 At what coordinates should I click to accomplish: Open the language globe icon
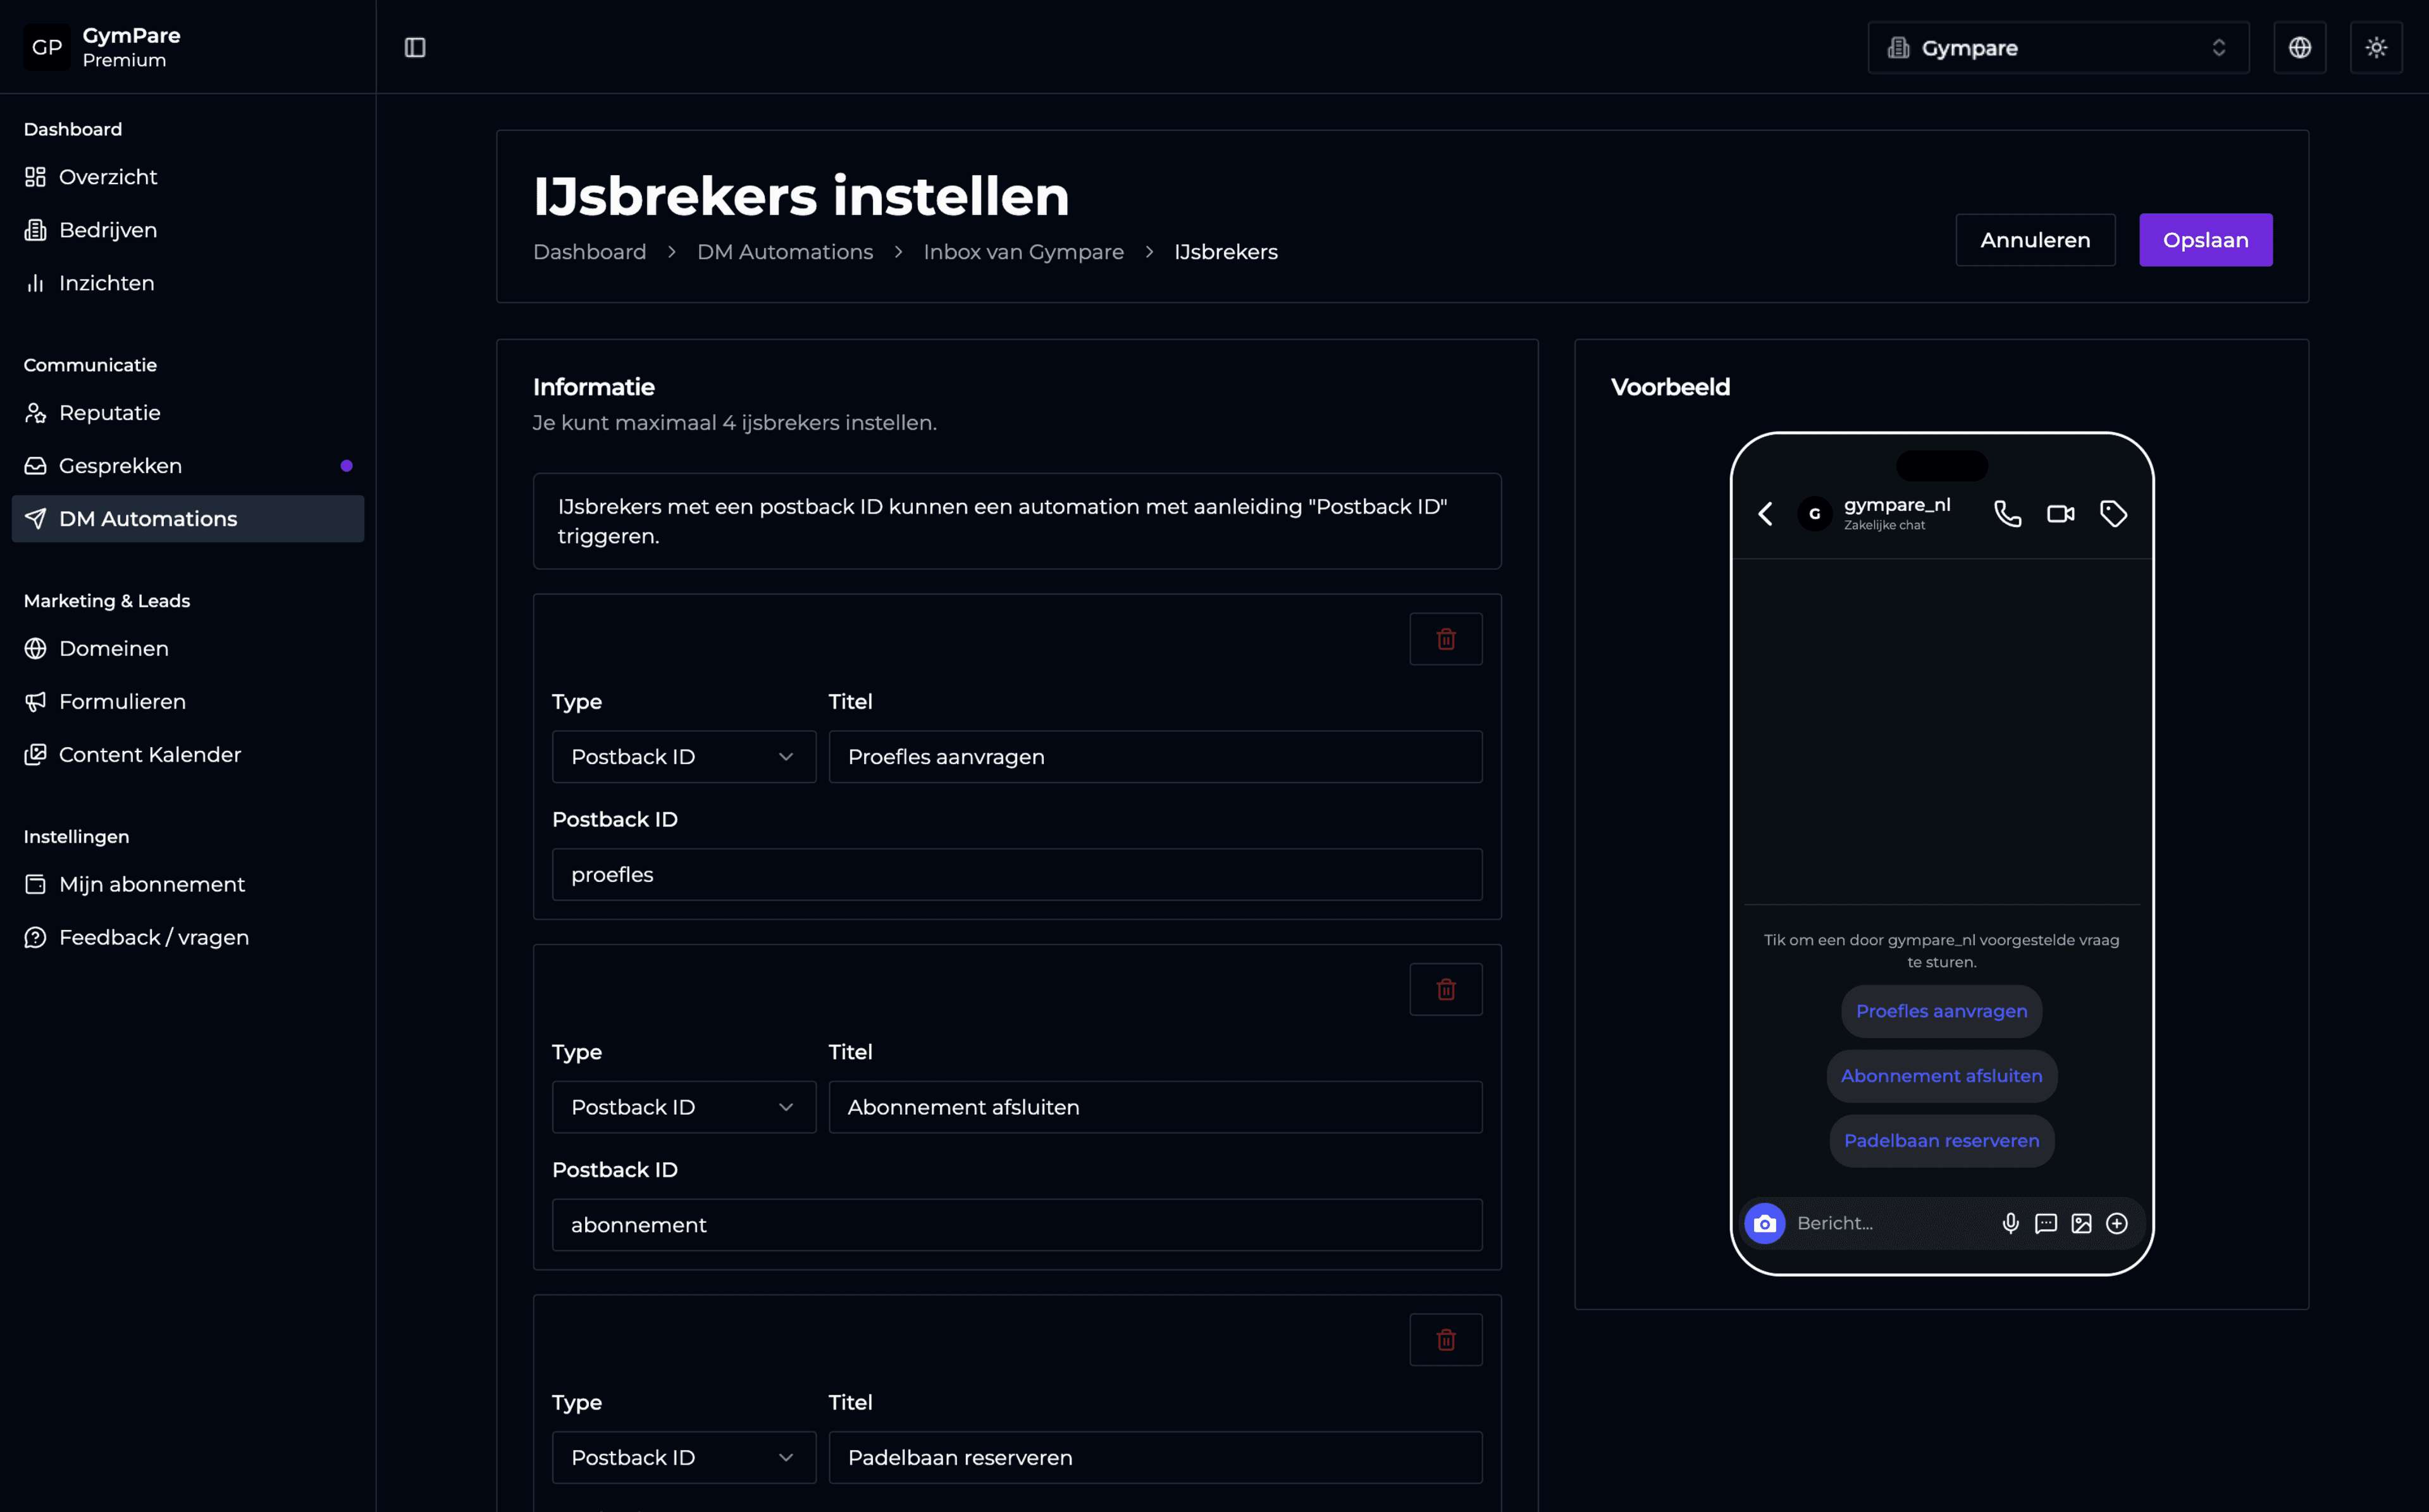[2299, 47]
